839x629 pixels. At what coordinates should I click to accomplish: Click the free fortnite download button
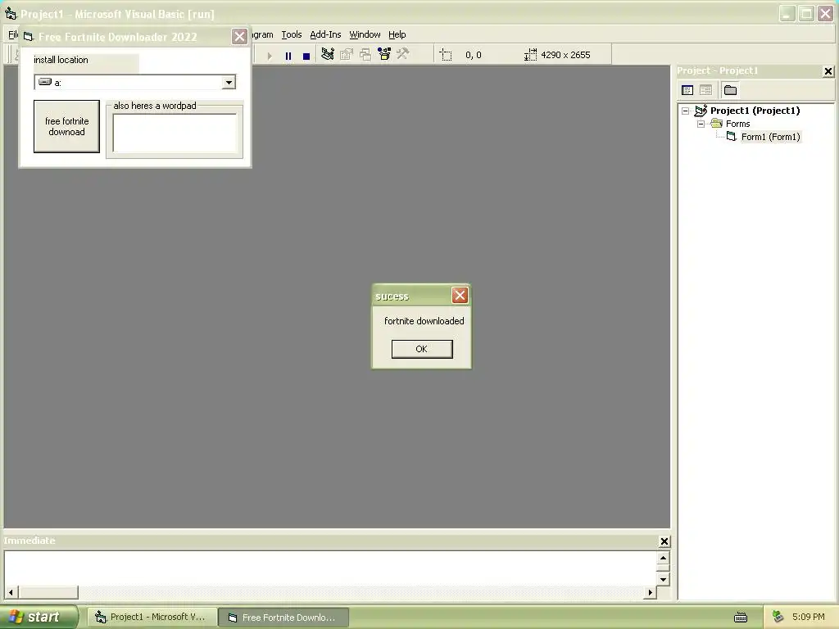pos(67,126)
